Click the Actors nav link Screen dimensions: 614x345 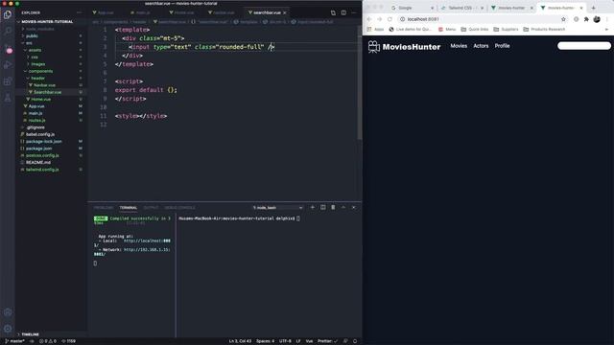(481, 46)
